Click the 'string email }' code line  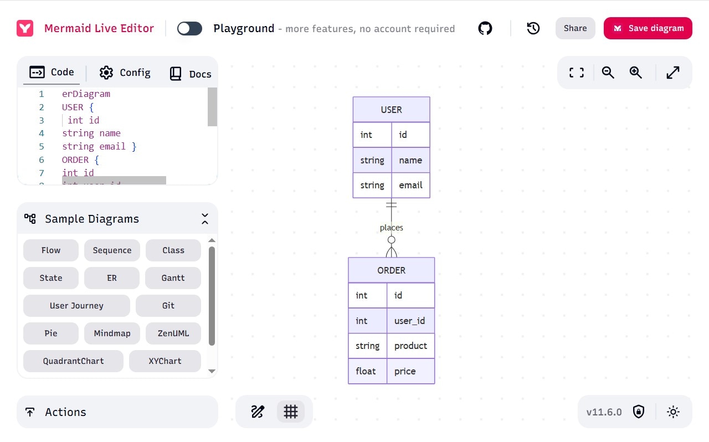(x=99, y=146)
